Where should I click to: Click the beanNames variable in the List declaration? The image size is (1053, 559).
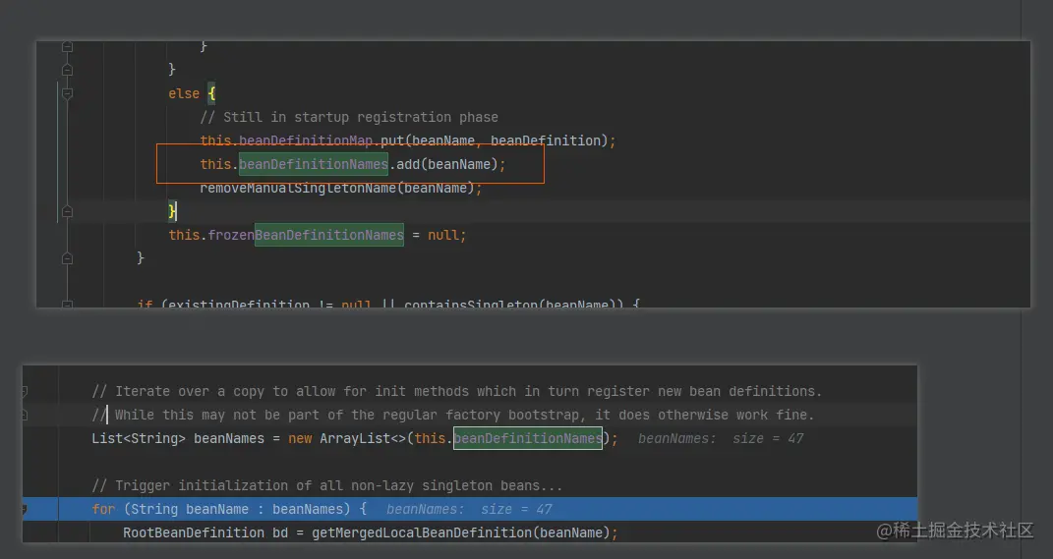click(x=229, y=438)
